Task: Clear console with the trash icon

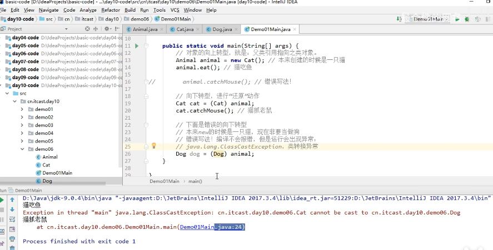Action: tap(12, 248)
